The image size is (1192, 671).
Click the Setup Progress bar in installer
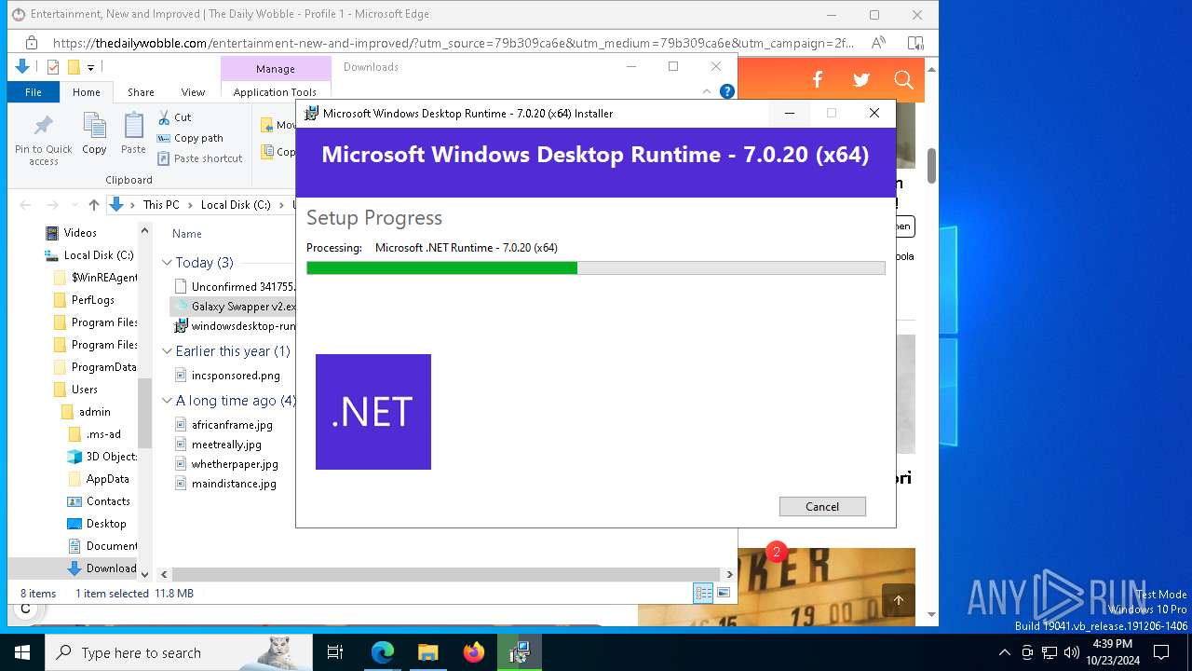click(x=596, y=268)
